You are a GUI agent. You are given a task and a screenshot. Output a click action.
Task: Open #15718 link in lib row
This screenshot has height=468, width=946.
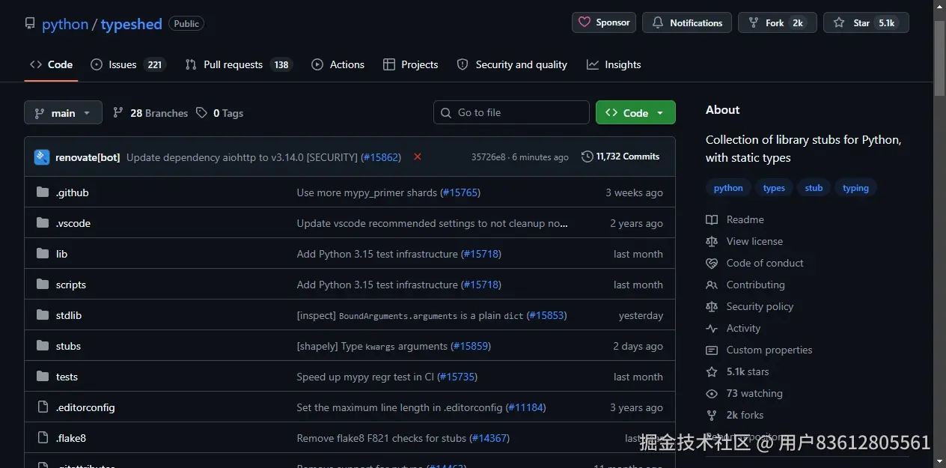[480, 254]
